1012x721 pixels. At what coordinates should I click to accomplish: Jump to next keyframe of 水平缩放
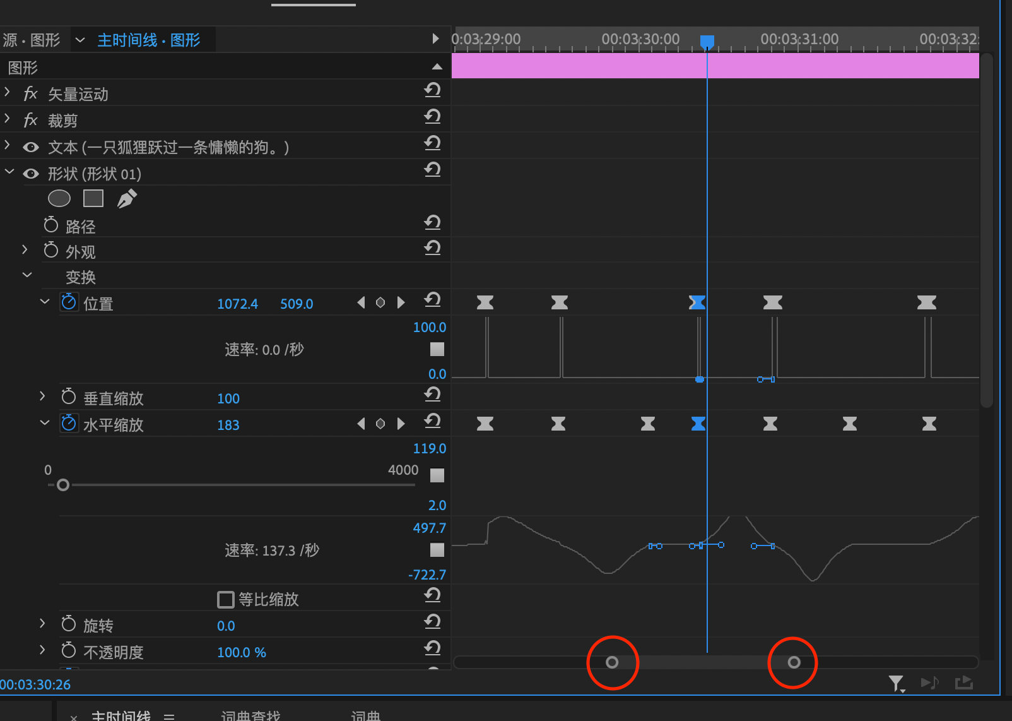[401, 424]
